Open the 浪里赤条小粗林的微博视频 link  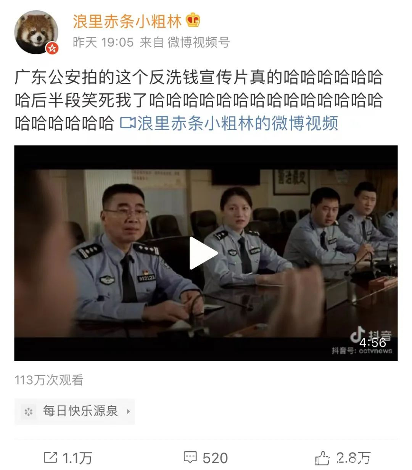(238, 123)
